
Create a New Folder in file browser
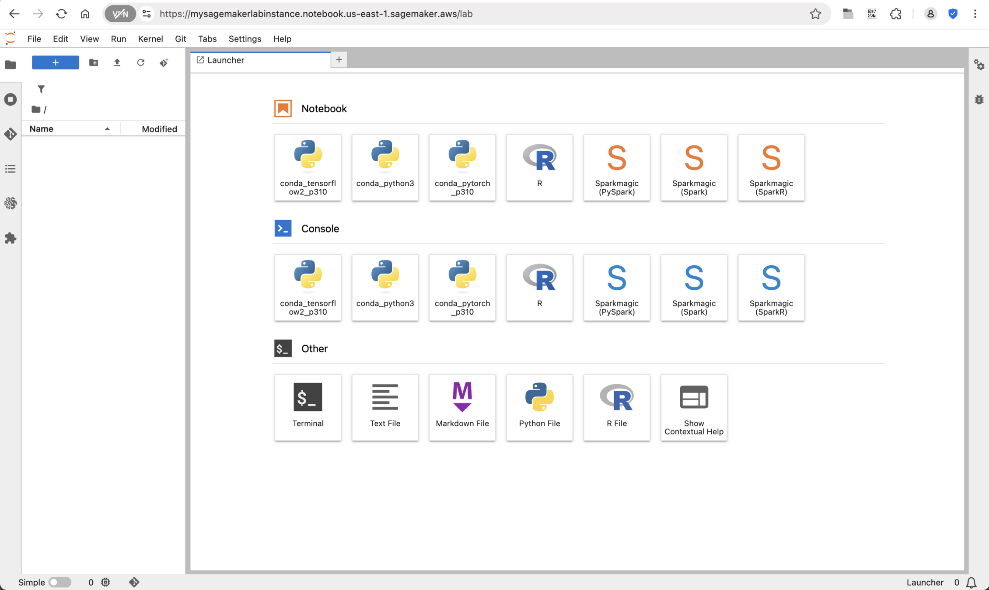click(93, 62)
